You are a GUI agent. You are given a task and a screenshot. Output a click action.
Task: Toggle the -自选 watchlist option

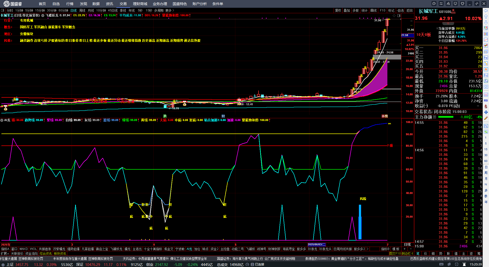[400, 10]
